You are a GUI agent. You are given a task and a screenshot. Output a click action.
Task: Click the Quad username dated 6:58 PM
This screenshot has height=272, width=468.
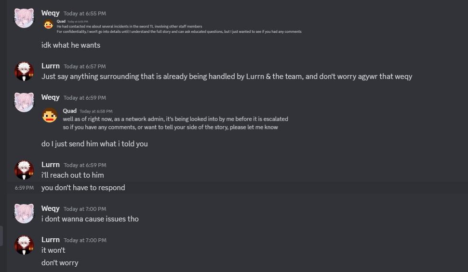[x=69, y=111]
